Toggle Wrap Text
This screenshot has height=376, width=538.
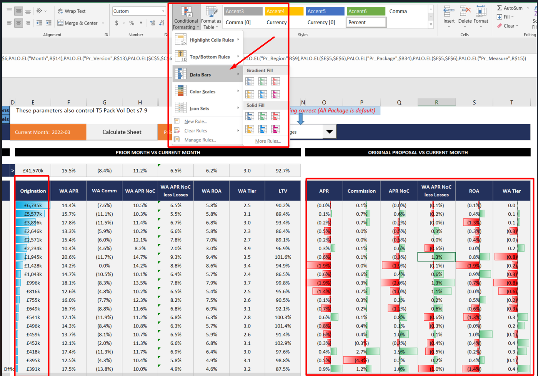coord(72,11)
